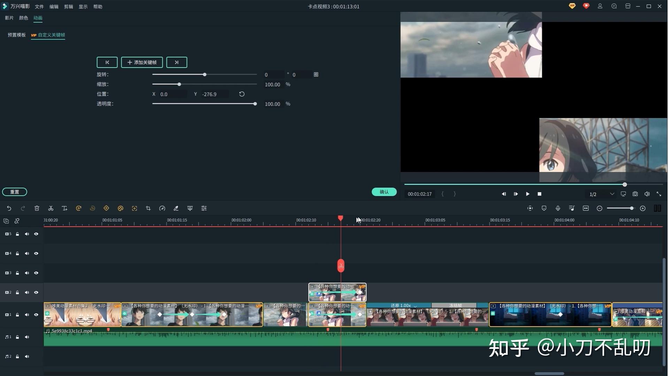Lock video track 1
669x376 pixels.
point(17,315)
